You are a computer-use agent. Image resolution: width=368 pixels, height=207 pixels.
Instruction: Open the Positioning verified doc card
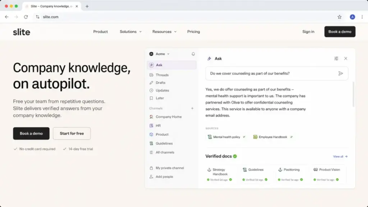point(291,174)
